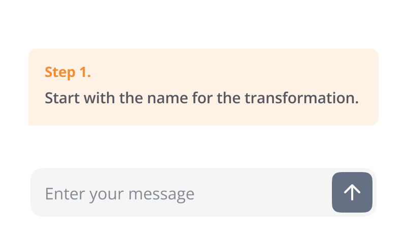Activate the slate-colored submit button
406x247 pixels.
[352, 192]
